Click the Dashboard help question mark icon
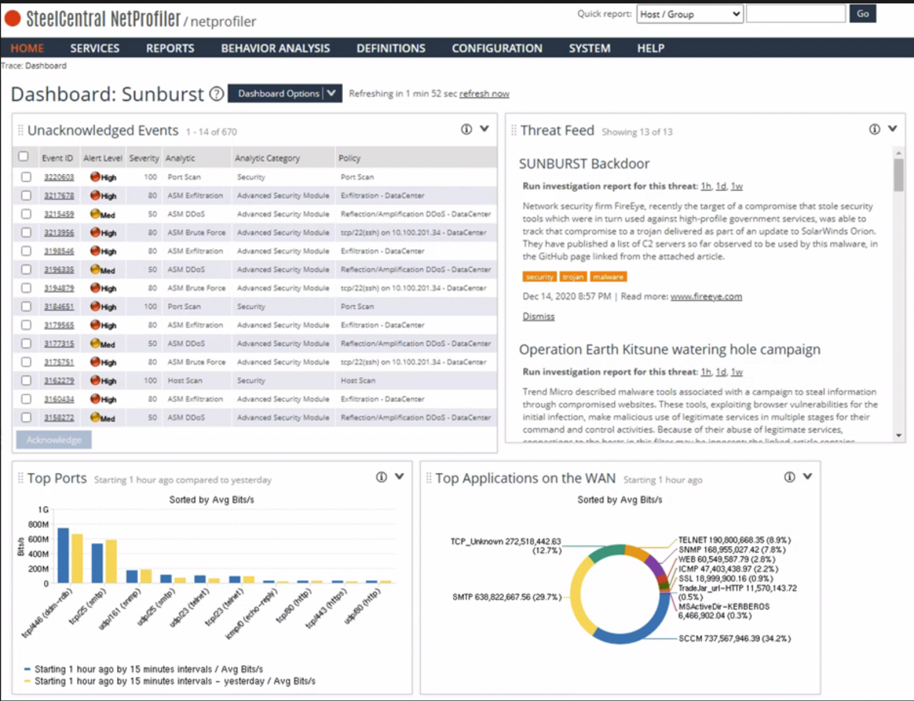 coord(217,94)
